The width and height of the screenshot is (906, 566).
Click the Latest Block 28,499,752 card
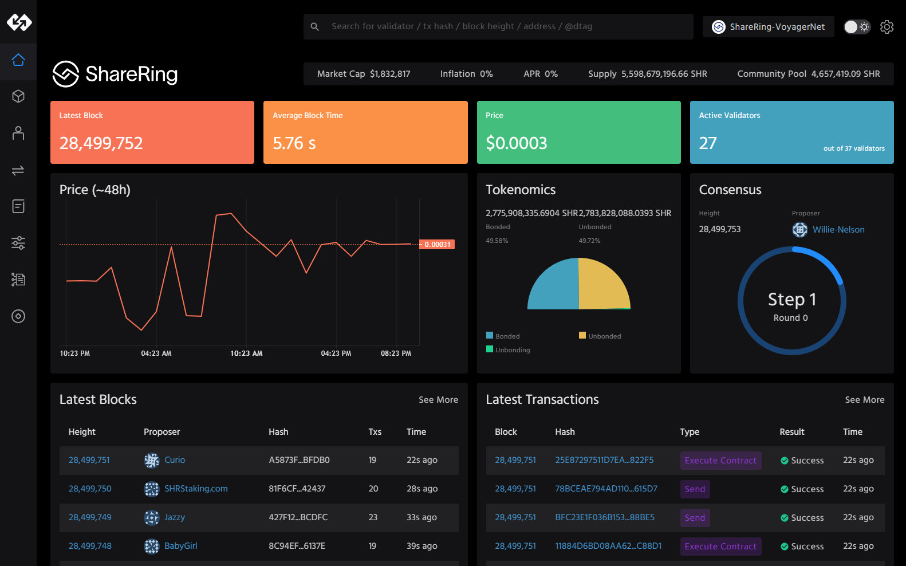click(152, 132)
